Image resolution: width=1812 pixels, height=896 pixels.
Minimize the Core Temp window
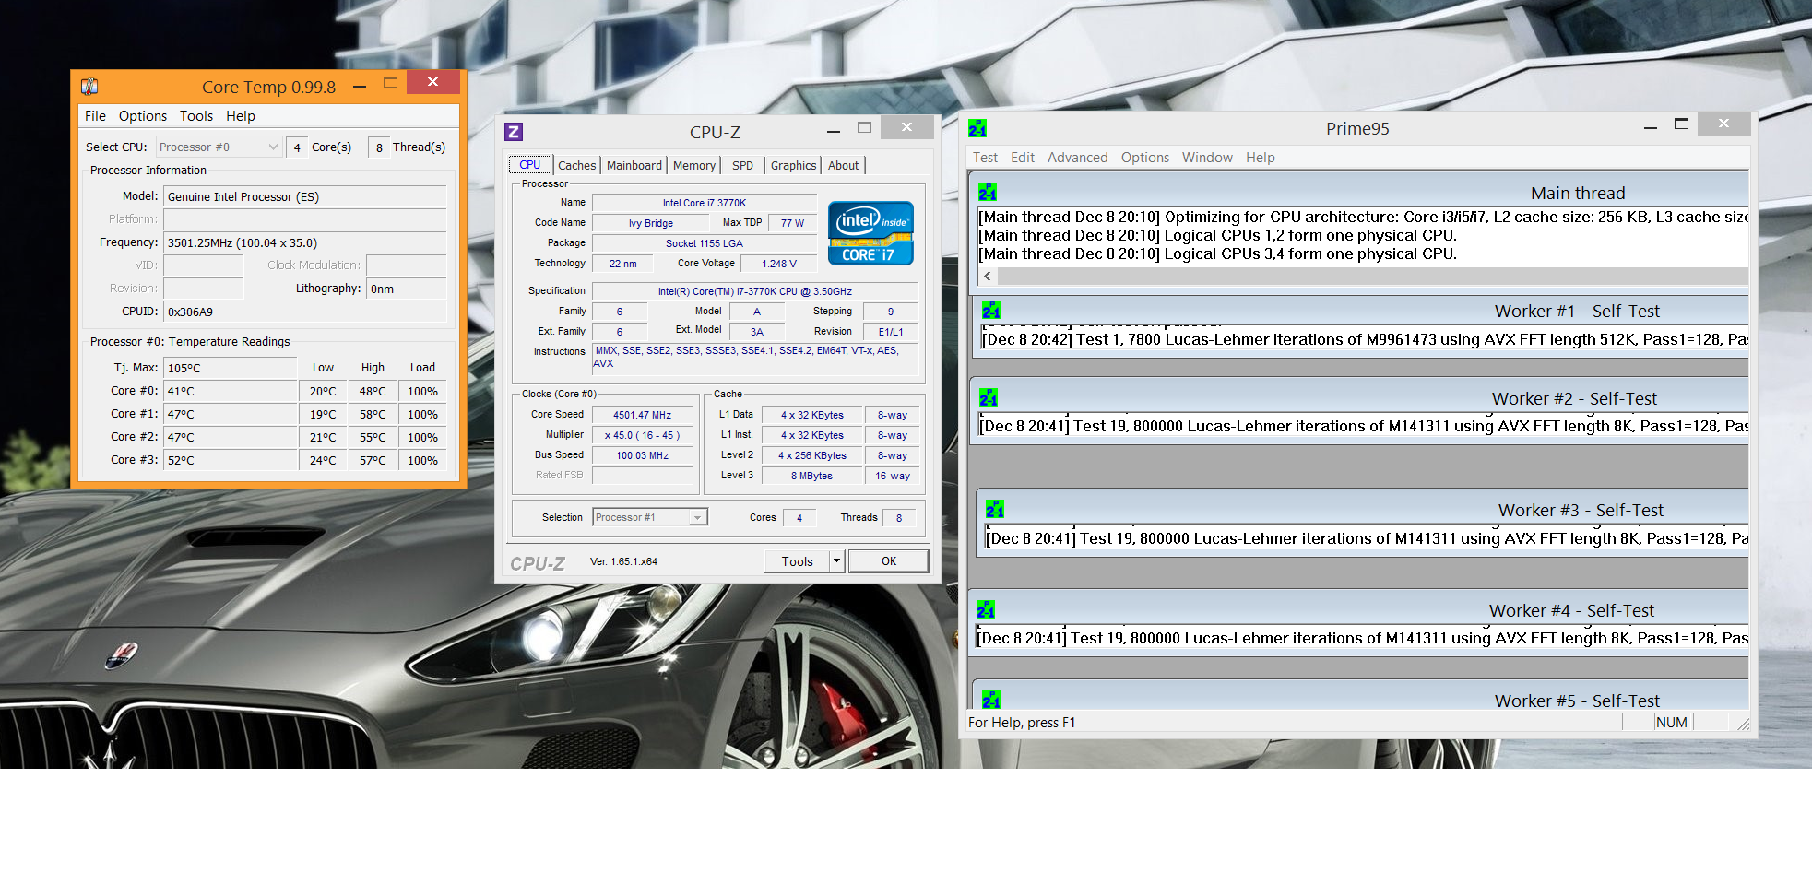coord(360,87)
